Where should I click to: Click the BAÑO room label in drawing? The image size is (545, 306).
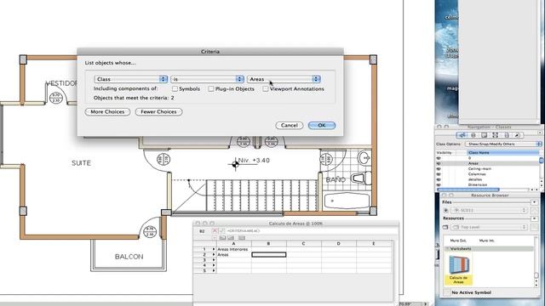click(x=336, y=179)
